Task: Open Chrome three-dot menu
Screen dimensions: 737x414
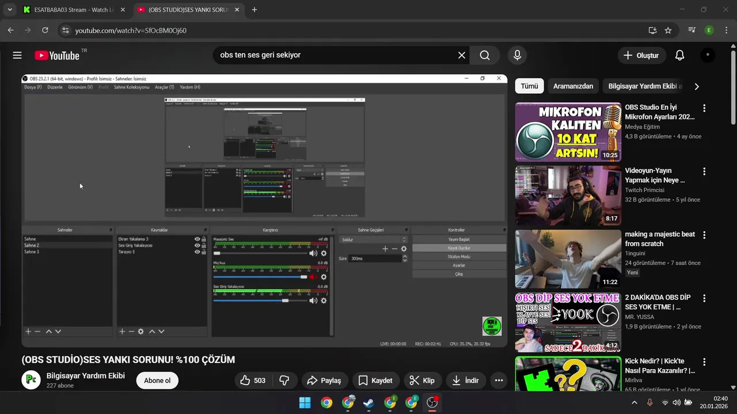Action: pos(726,30)
